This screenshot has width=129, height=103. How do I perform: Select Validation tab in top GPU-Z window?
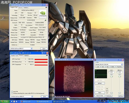pos(26,8)
